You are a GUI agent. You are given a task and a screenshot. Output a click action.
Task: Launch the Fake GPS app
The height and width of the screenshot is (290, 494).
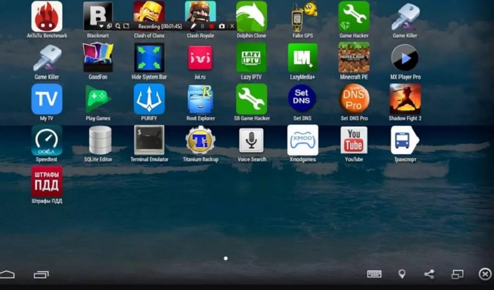(x=303, y=17)
